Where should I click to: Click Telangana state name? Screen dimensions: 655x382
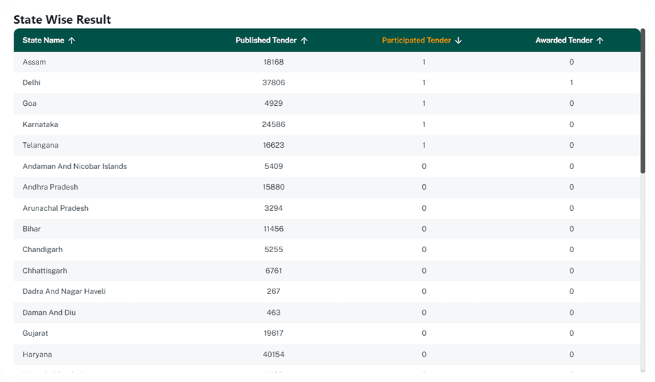pyautogui.click(x=41, y=146)
